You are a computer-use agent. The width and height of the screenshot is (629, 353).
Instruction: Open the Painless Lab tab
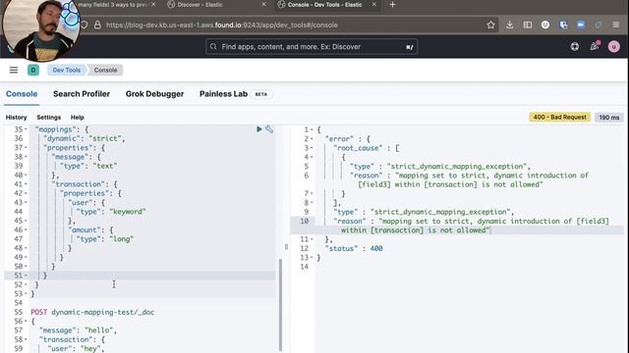pos(223,94)
